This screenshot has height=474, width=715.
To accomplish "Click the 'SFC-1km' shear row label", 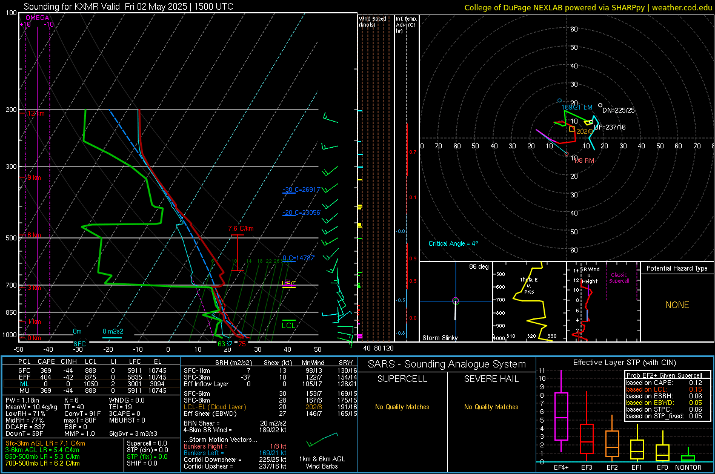I will tap(197, 370).
